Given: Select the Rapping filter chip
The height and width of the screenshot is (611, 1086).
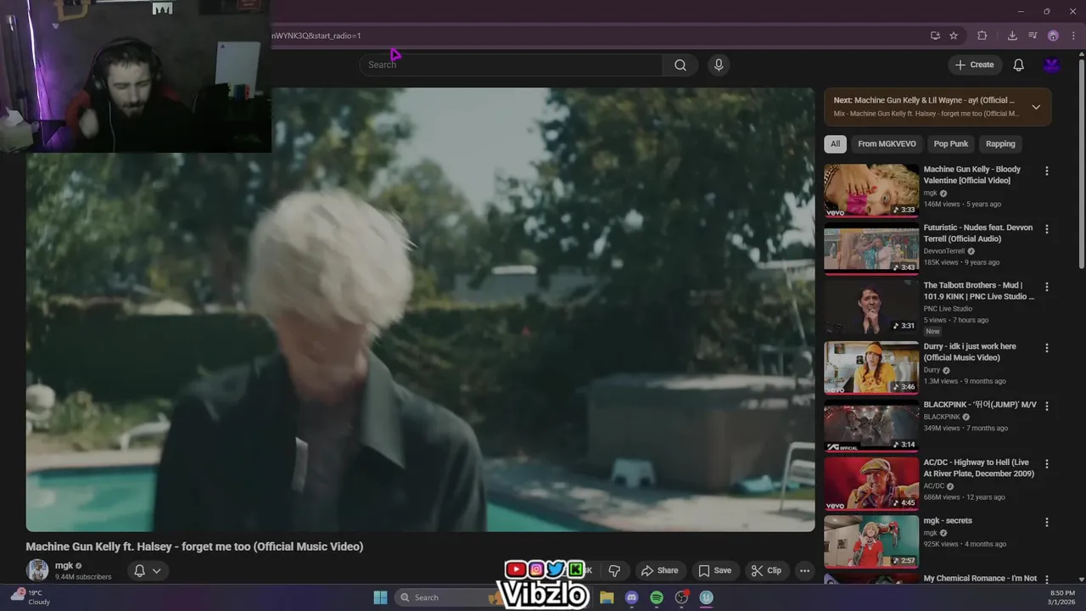Looking at the screenshot, I should (1000, 143).
